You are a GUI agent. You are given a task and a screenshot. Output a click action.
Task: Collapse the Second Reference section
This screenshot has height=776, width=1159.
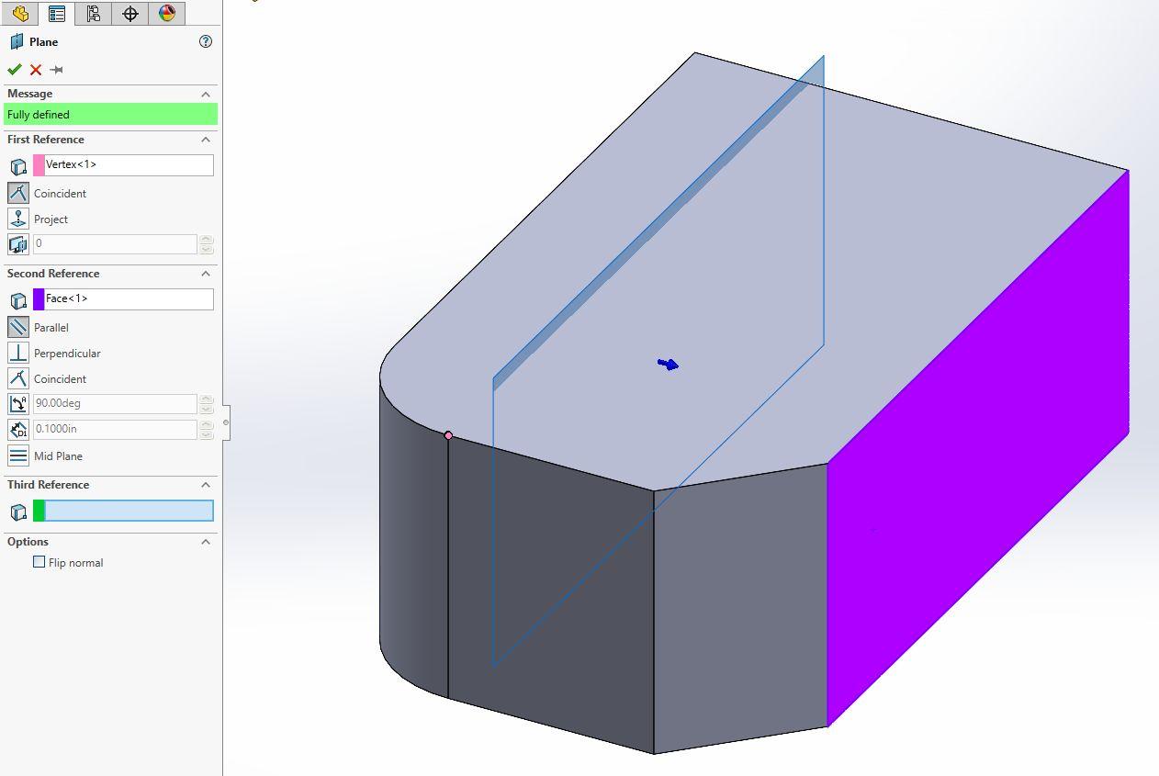pos(206,274)
